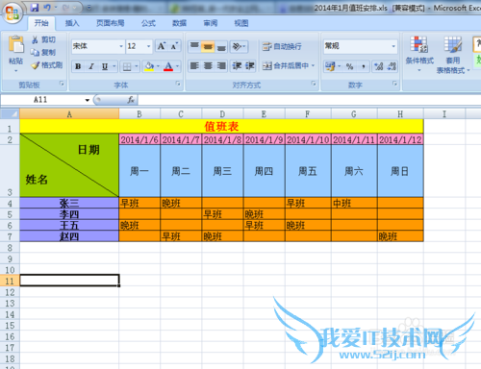The width and height of the screenshot is (481, 369).
Task: Decrease font size with small A
Action: coord(174,46)
